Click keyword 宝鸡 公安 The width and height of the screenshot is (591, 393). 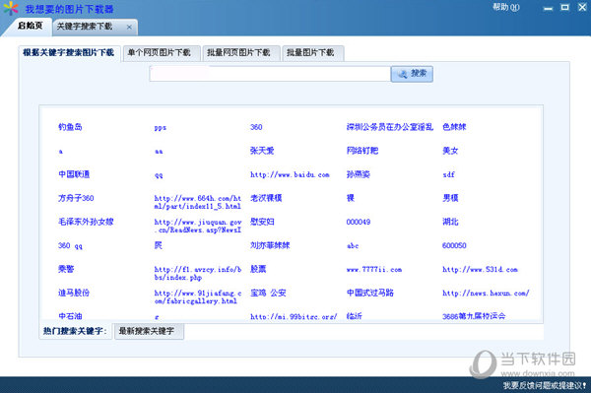click(268, 294)
